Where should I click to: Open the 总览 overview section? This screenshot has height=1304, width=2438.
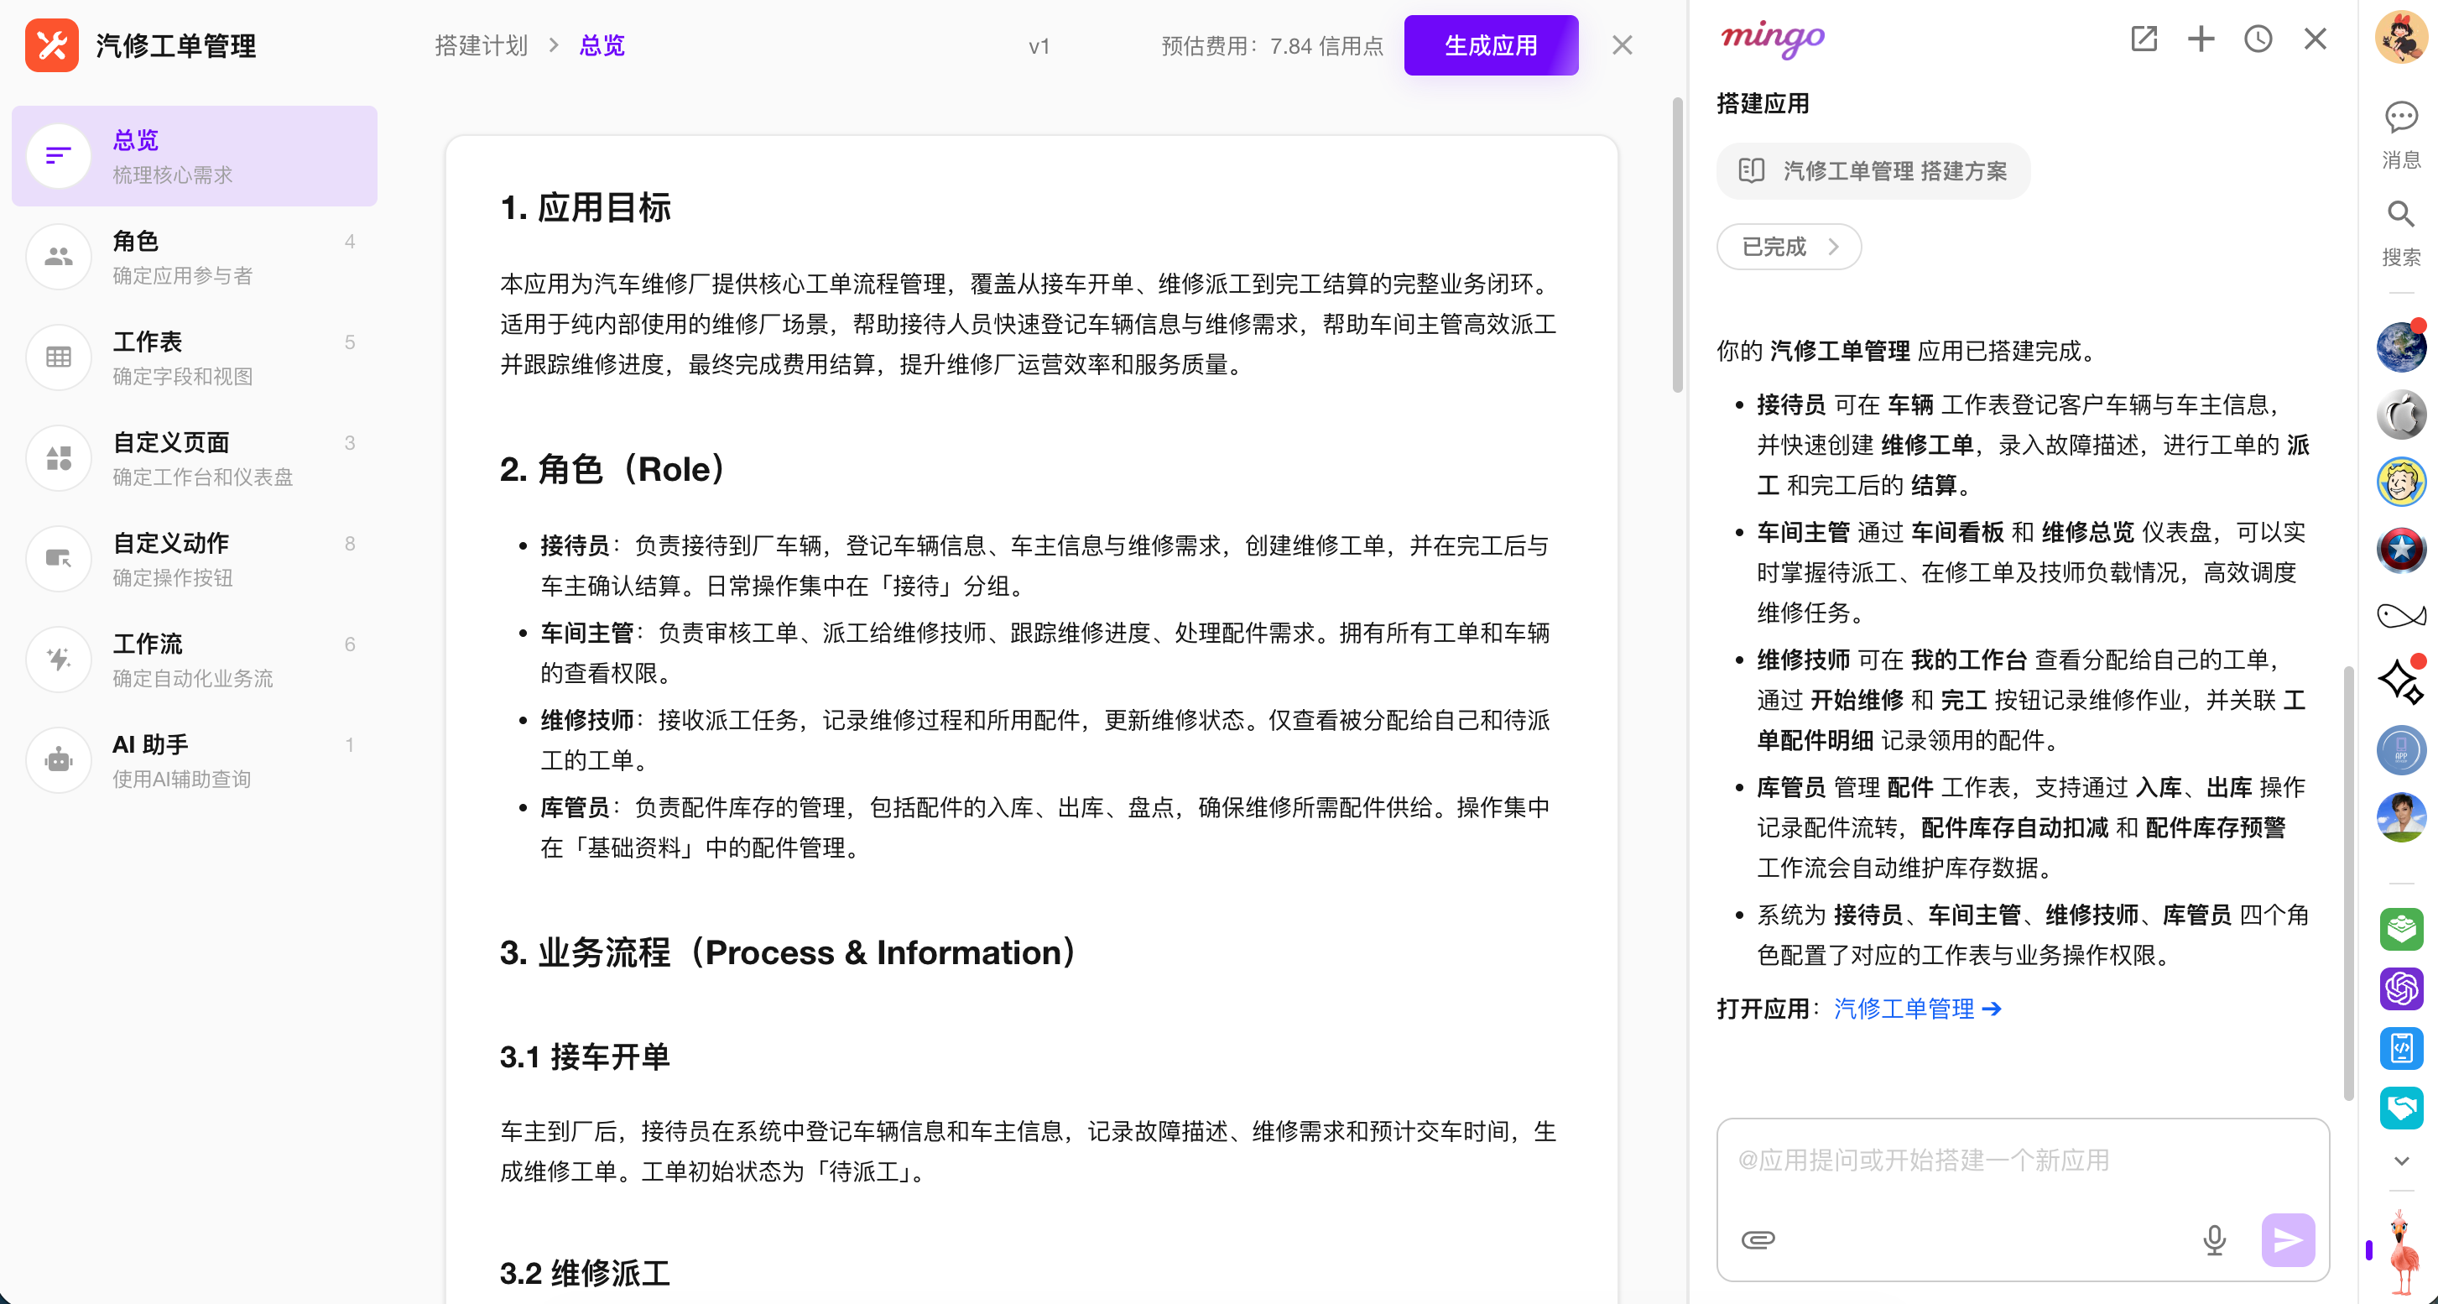click(x=194, y=156)
